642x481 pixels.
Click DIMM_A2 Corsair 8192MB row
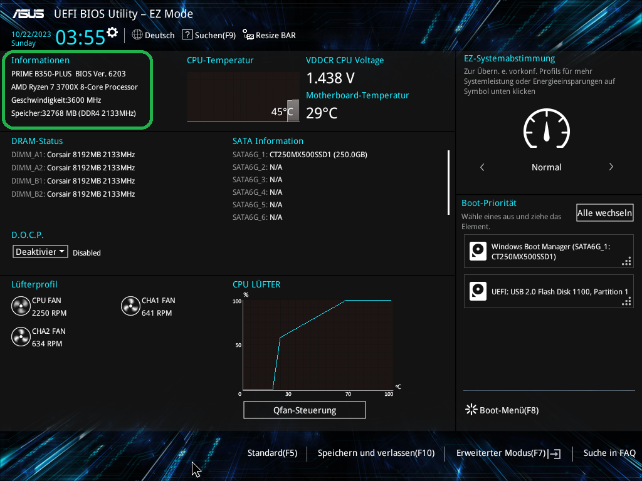click(73, 168)
